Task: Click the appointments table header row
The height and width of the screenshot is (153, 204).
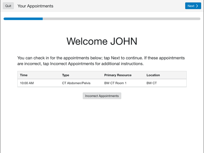Action: point(102,75)
